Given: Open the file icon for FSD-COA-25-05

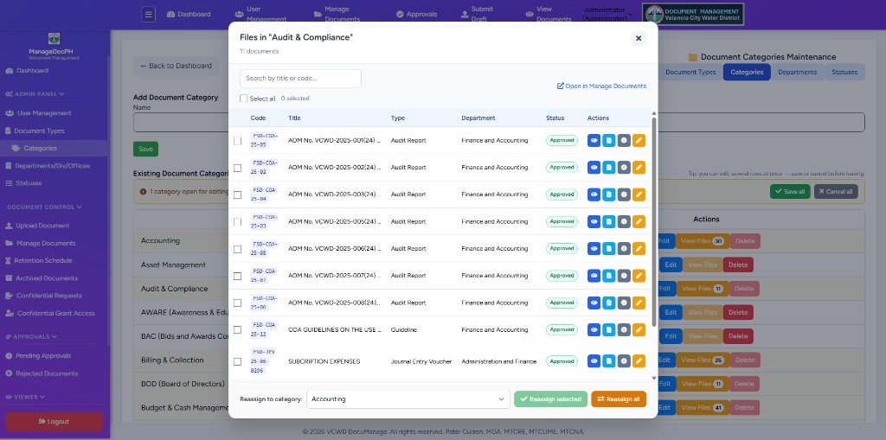Looking at the screenshot, I should (x=608, y=141).
